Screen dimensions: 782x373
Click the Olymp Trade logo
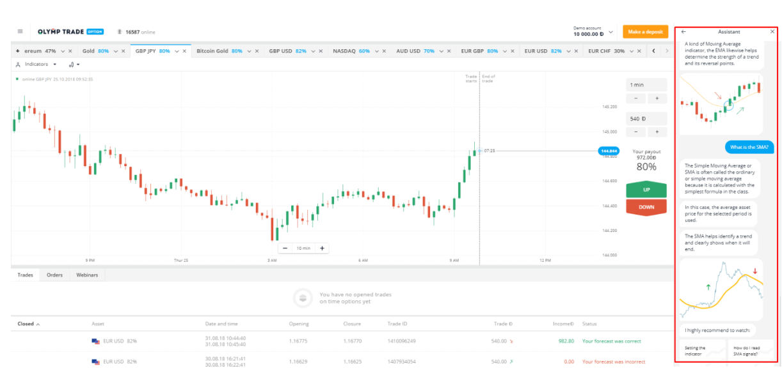(70, 32)
